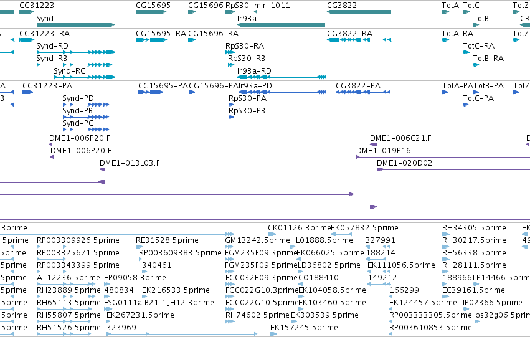Click clone DME1-019P16 label
The image size is (530, 337).
384,151
